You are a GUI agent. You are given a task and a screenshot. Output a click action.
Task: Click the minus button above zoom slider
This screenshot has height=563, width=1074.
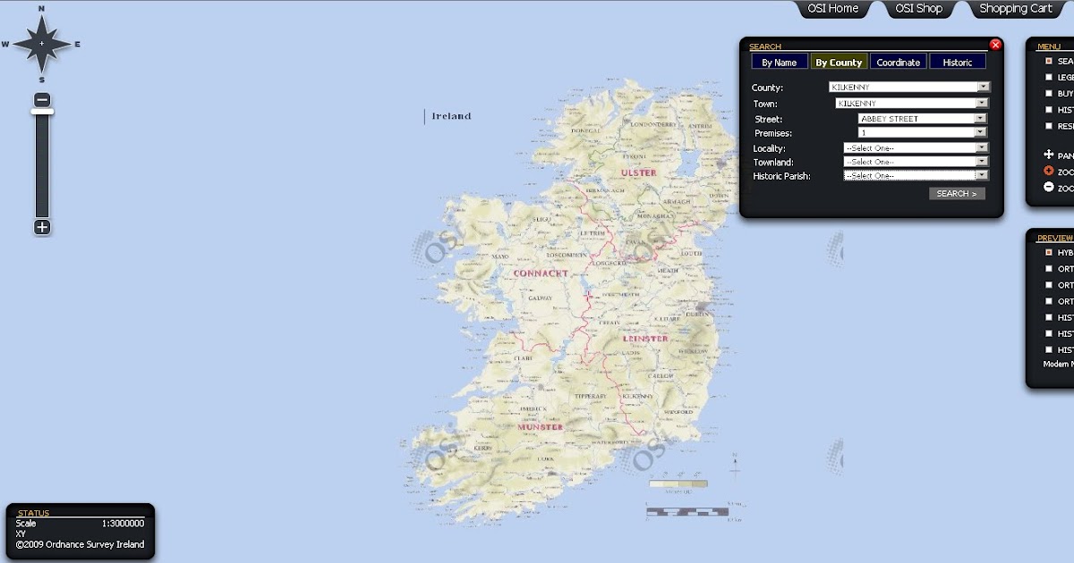(x=42, y=99)
